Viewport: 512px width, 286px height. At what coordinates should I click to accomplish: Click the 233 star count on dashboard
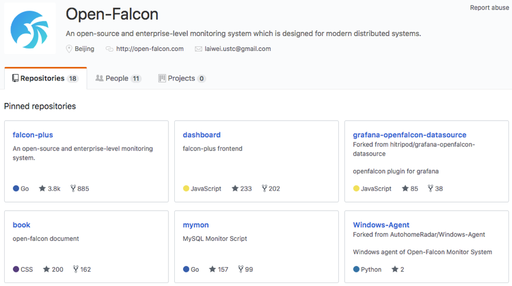tap(246, 188)
